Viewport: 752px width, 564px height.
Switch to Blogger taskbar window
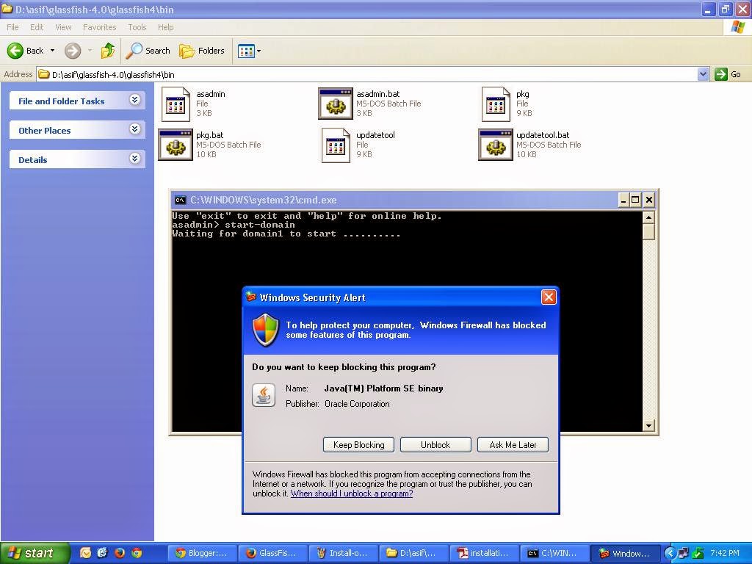203,553
